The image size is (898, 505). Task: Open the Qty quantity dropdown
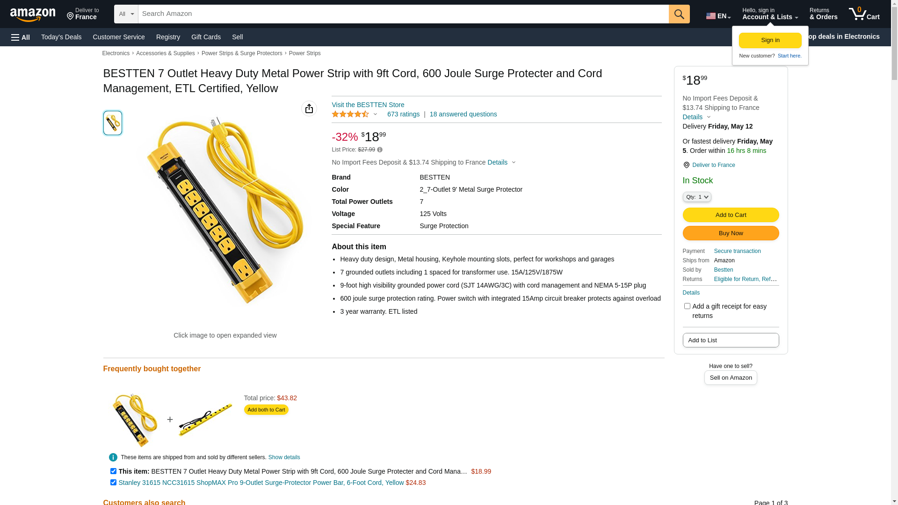point(697,197)
